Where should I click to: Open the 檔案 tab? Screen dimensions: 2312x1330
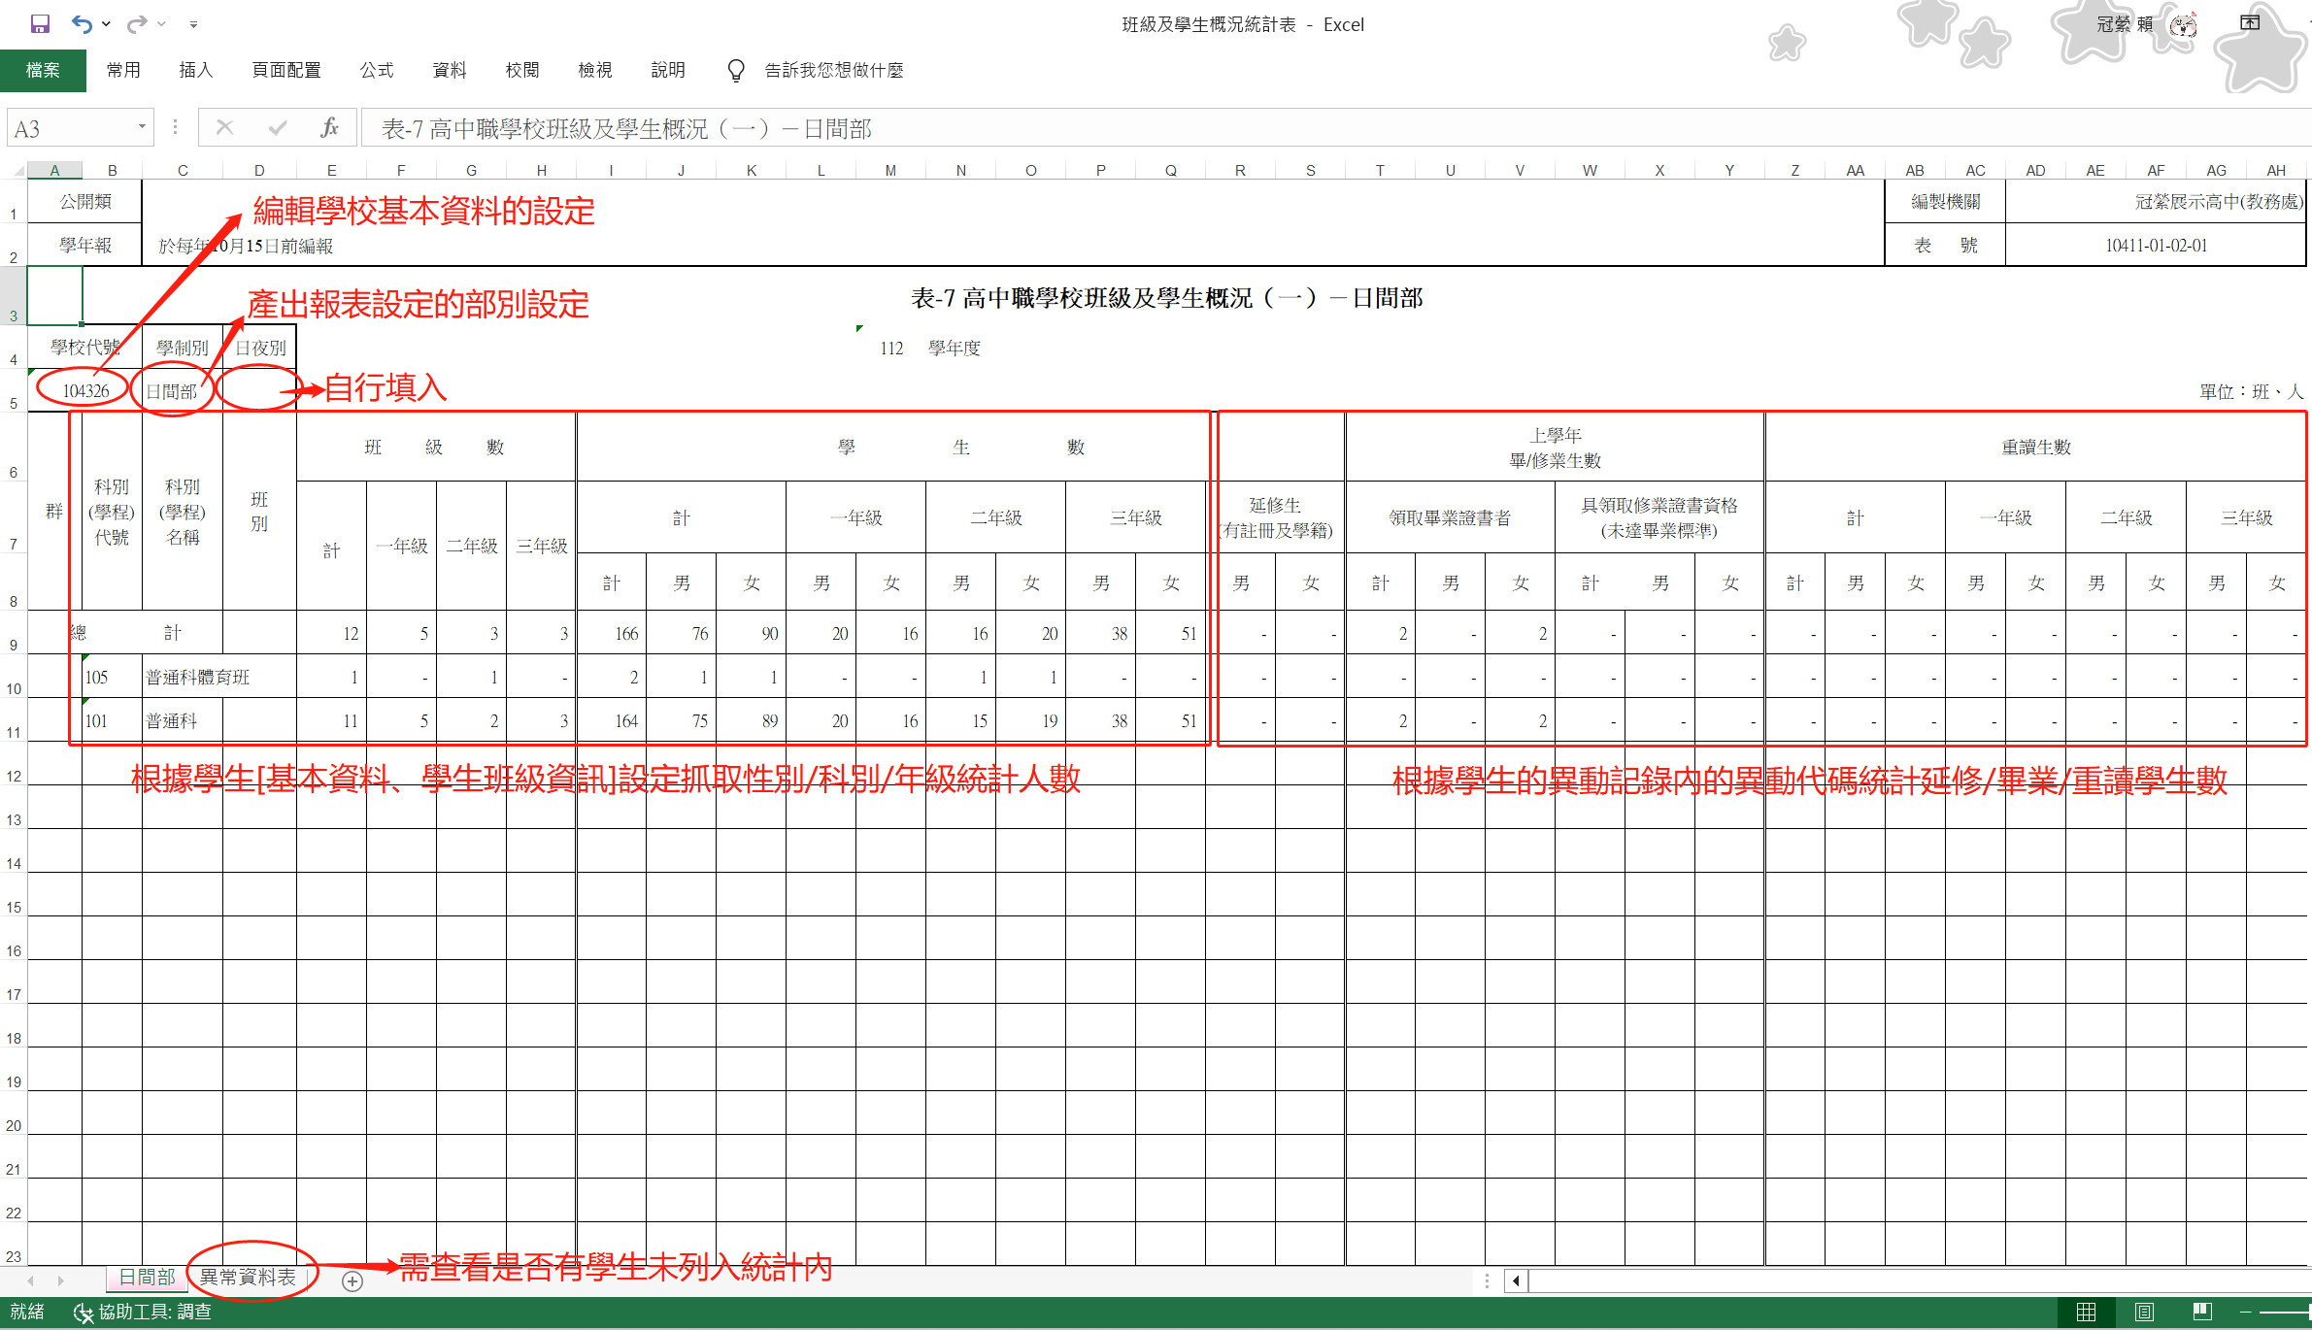[43, 70]
